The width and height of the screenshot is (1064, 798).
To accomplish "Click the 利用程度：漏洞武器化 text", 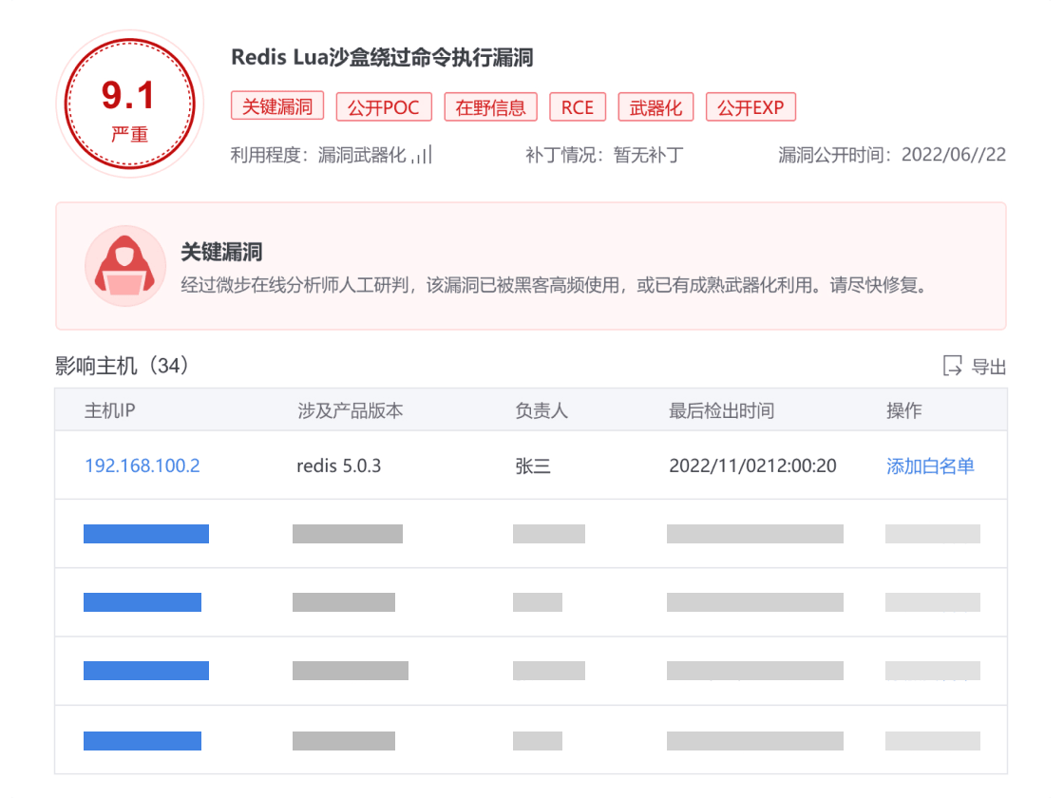I will pos(318,156).
